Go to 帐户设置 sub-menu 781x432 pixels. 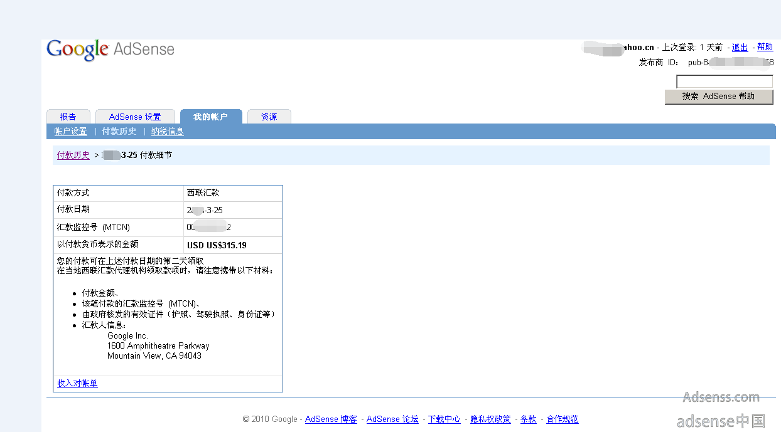click(x=70, y=132)
